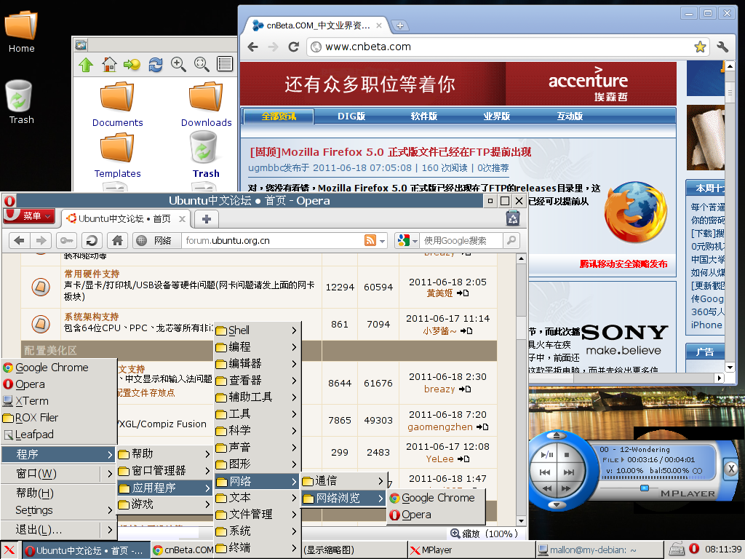Switch ROX Filer to details list view

tap(224, 64)
